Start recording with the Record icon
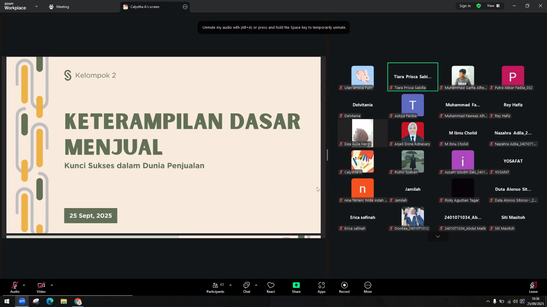Screen dimensions: 547x307 [x=344, y=288]
